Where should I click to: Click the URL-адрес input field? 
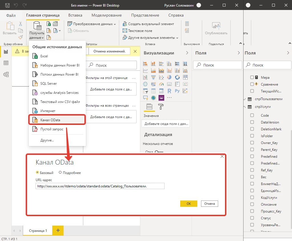100,186
